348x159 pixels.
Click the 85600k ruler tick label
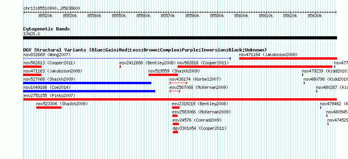tap(242, 16)
